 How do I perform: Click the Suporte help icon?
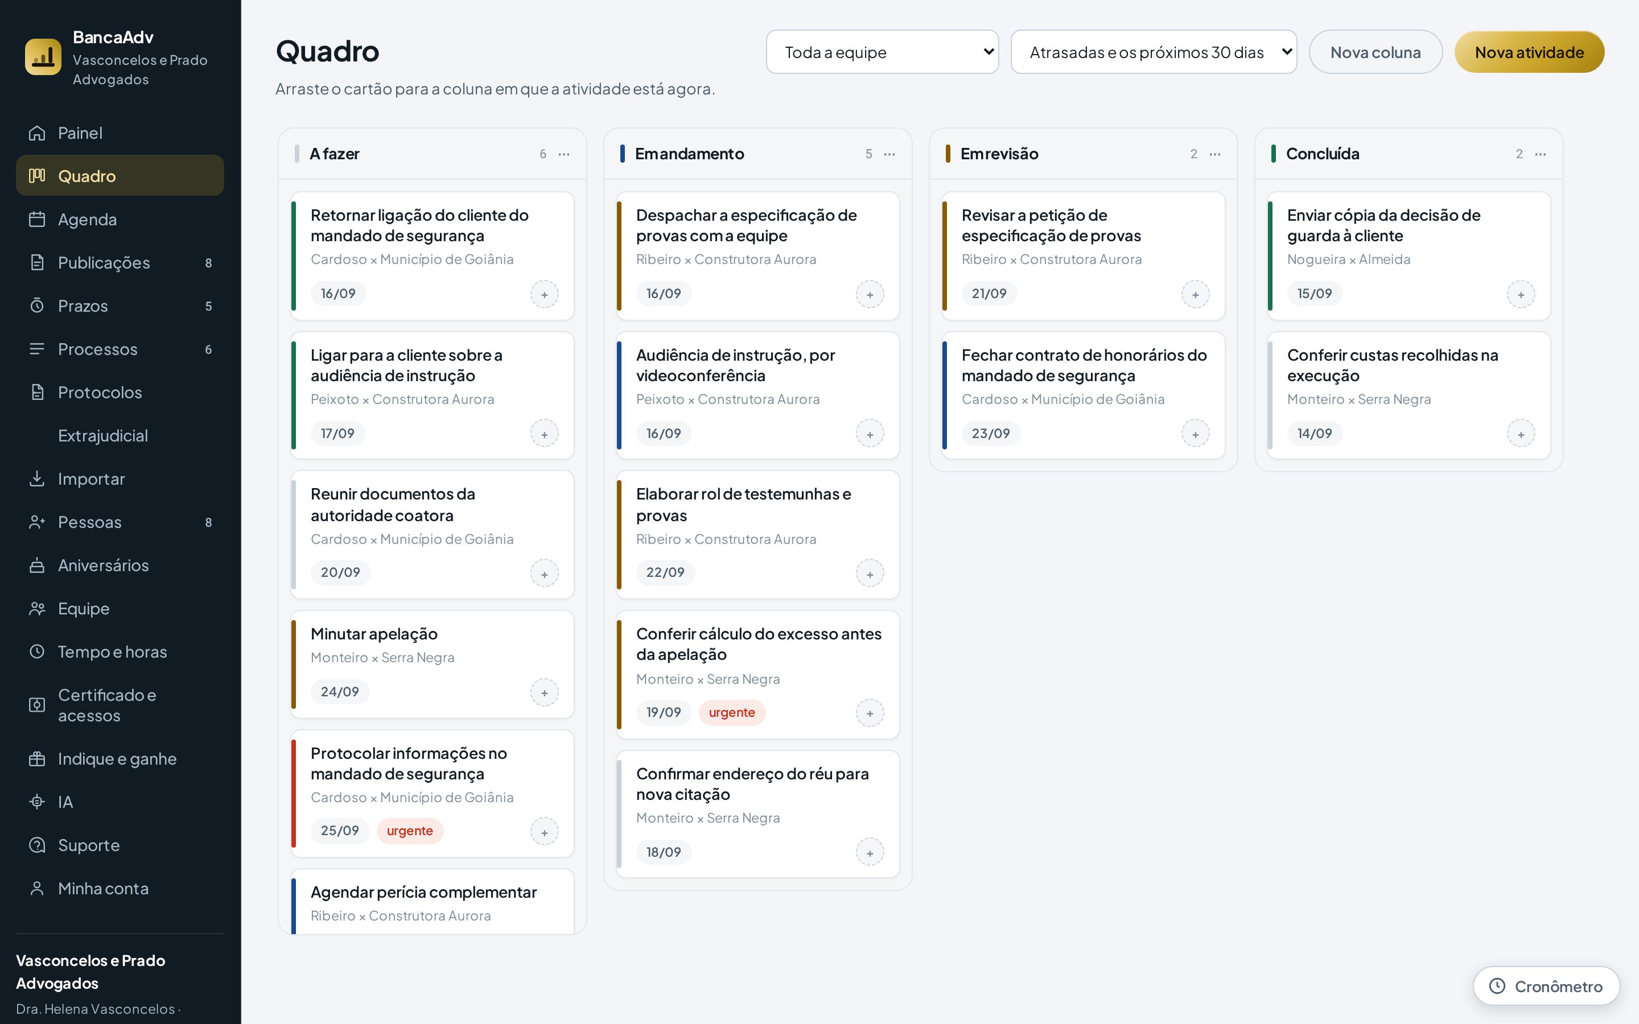pos(37,845)
